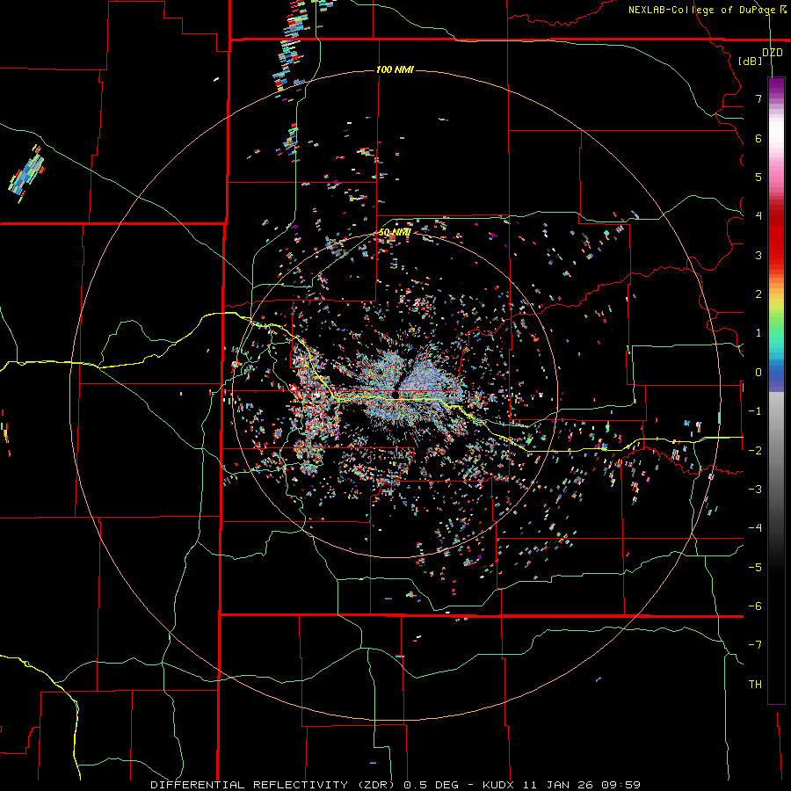The width and height of the screenshot is (791, 791).
Task: Click the '-6' value on the color scale
Action: point(755,606)
